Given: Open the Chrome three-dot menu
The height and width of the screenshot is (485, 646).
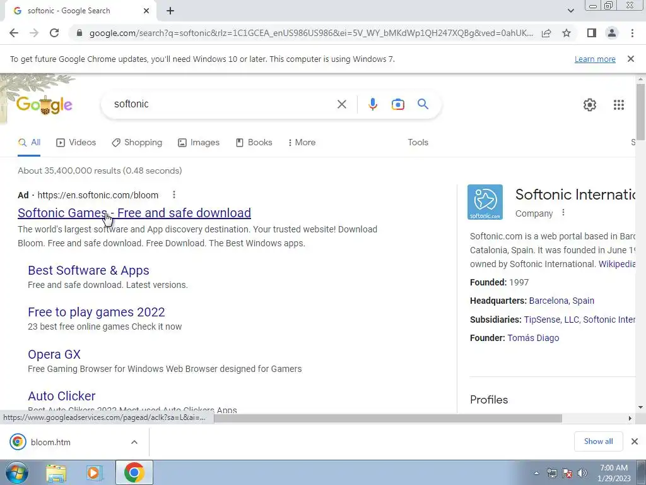Looking at the screenshot, I should [632, 33].
